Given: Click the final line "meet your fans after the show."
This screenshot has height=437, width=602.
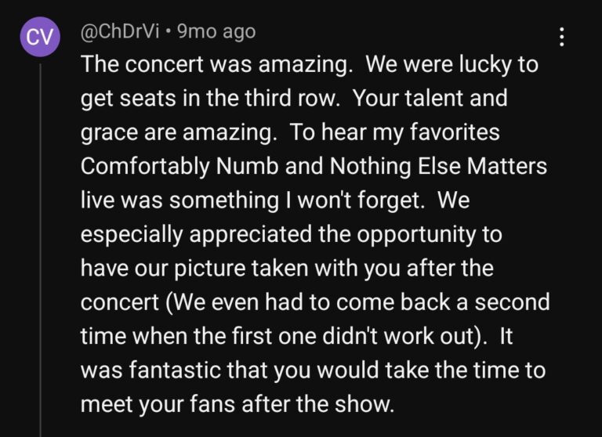Looking at the screenshot, I should pyautogui.click(x=238, y=404).
